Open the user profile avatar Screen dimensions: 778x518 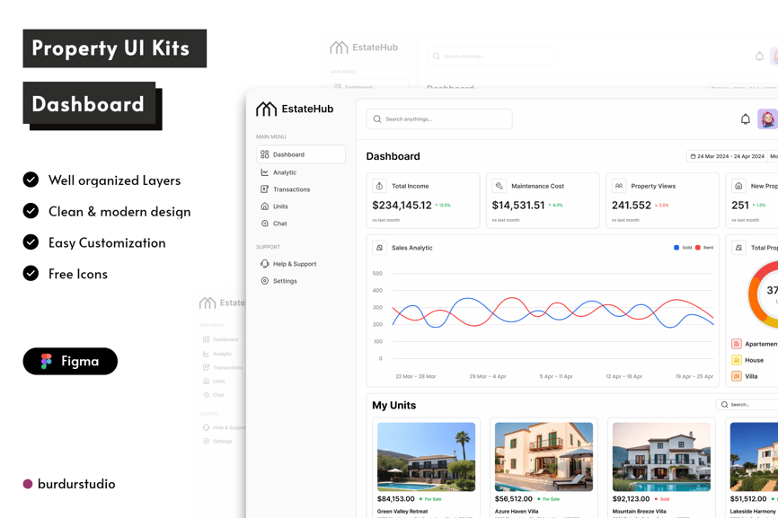[767, 119]
